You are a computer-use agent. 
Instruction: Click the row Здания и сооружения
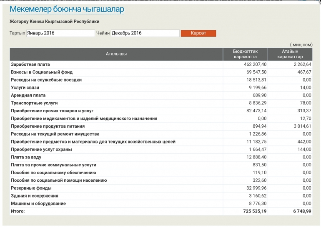[x=161, y=196]
